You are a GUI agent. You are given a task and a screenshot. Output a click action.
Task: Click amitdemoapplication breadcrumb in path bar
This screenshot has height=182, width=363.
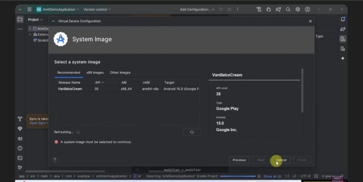pos(112,176)
